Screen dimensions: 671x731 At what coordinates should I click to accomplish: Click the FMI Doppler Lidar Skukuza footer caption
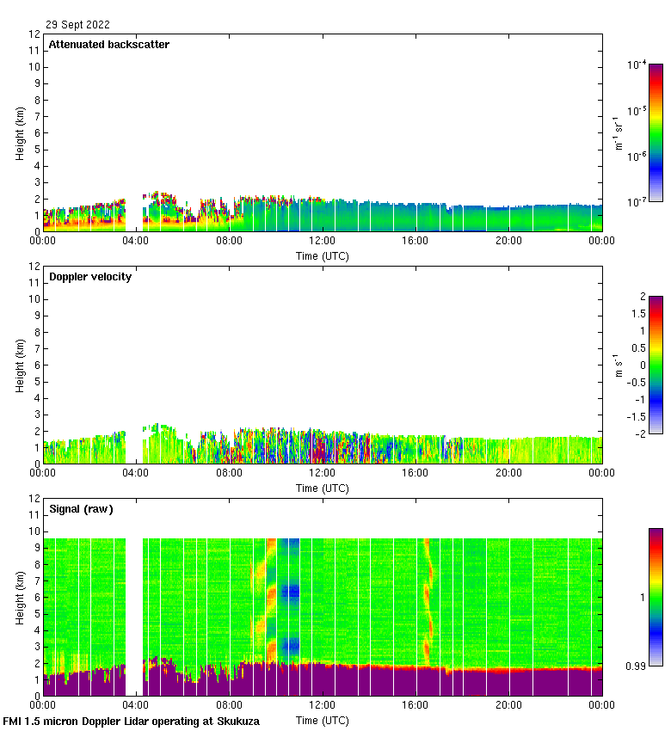(132, 722)
